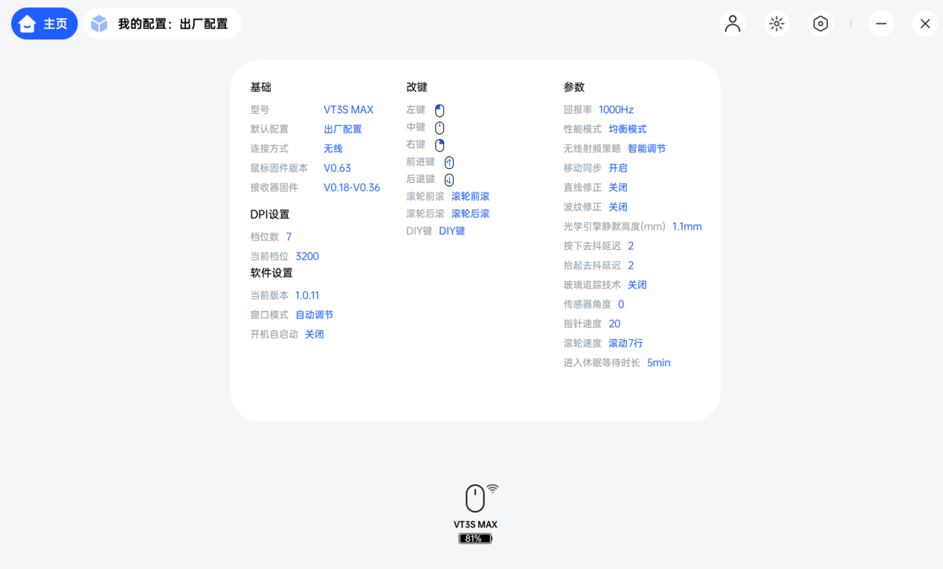Click the middle button mouse icon
Image resolution: width=943 pixels, height=569 pixels.
(x=439, y=127)
